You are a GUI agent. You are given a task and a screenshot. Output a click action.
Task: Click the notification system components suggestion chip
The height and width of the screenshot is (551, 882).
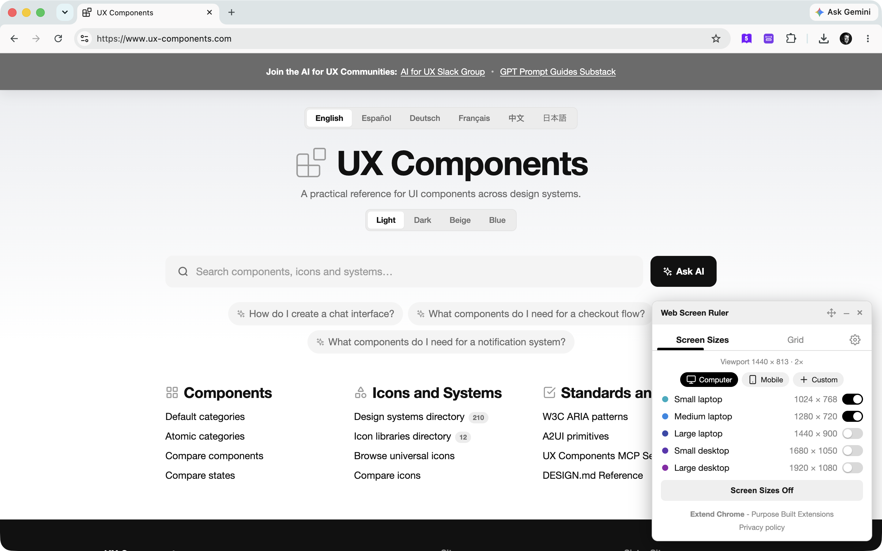[441, 342]
